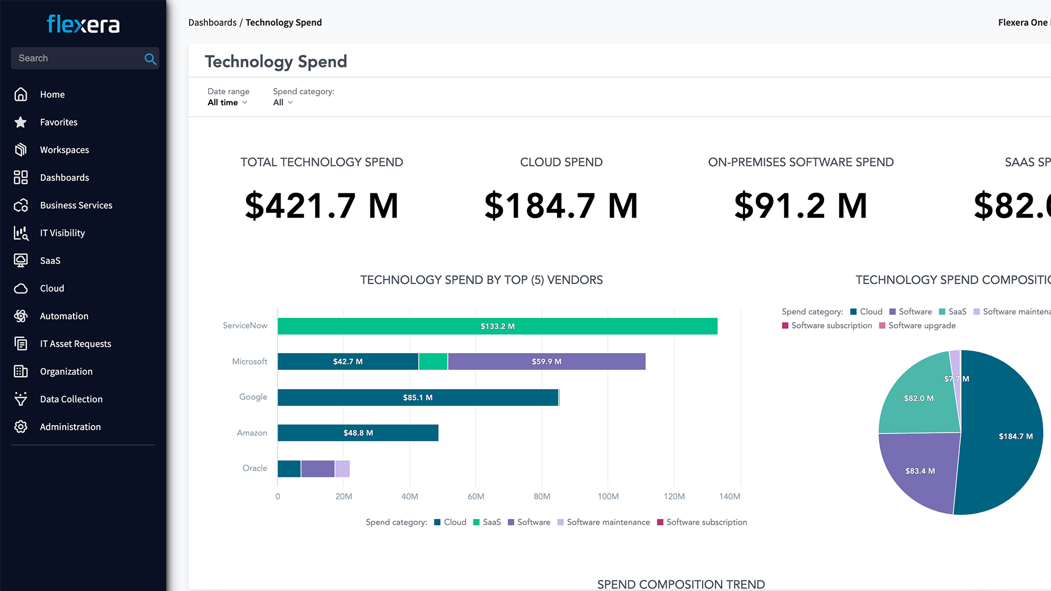This screenshot has height=591, width=1051.
Task: Click the Dashboards breadcrumb link
Action: [212, 23]
